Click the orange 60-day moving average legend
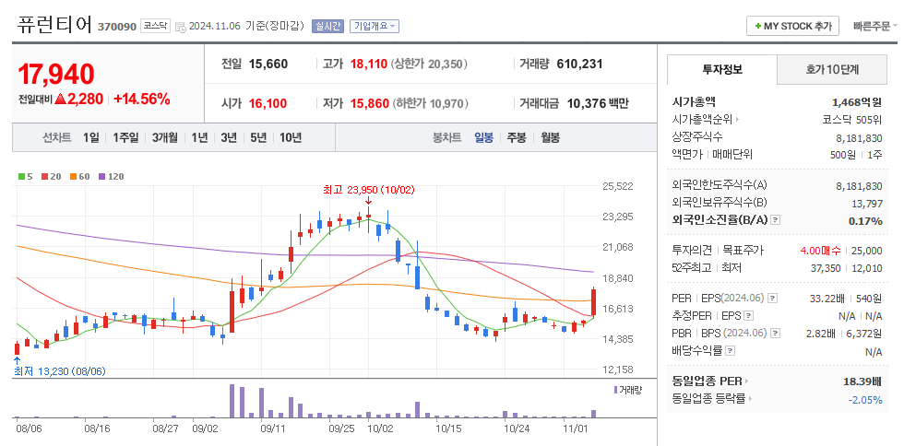 click(x=79, y=177)
